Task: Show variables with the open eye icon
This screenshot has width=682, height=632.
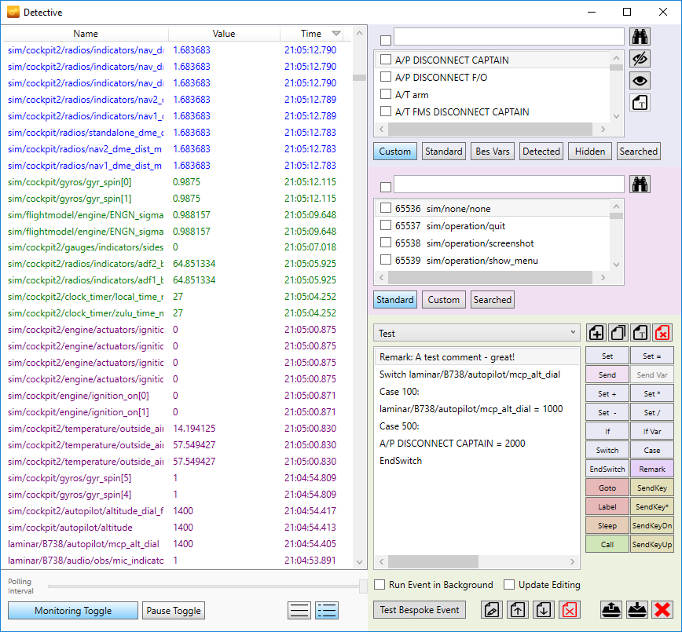Action: click(640, 81)
